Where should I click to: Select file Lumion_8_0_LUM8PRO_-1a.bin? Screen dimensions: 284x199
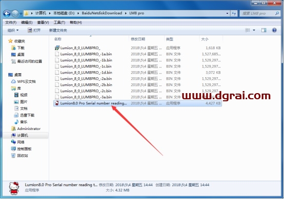138,54
